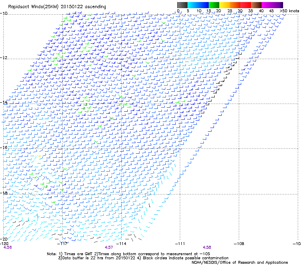Click the '-20' latitude axis label
The image size is (301, 265).
click(x=4, y=239)
